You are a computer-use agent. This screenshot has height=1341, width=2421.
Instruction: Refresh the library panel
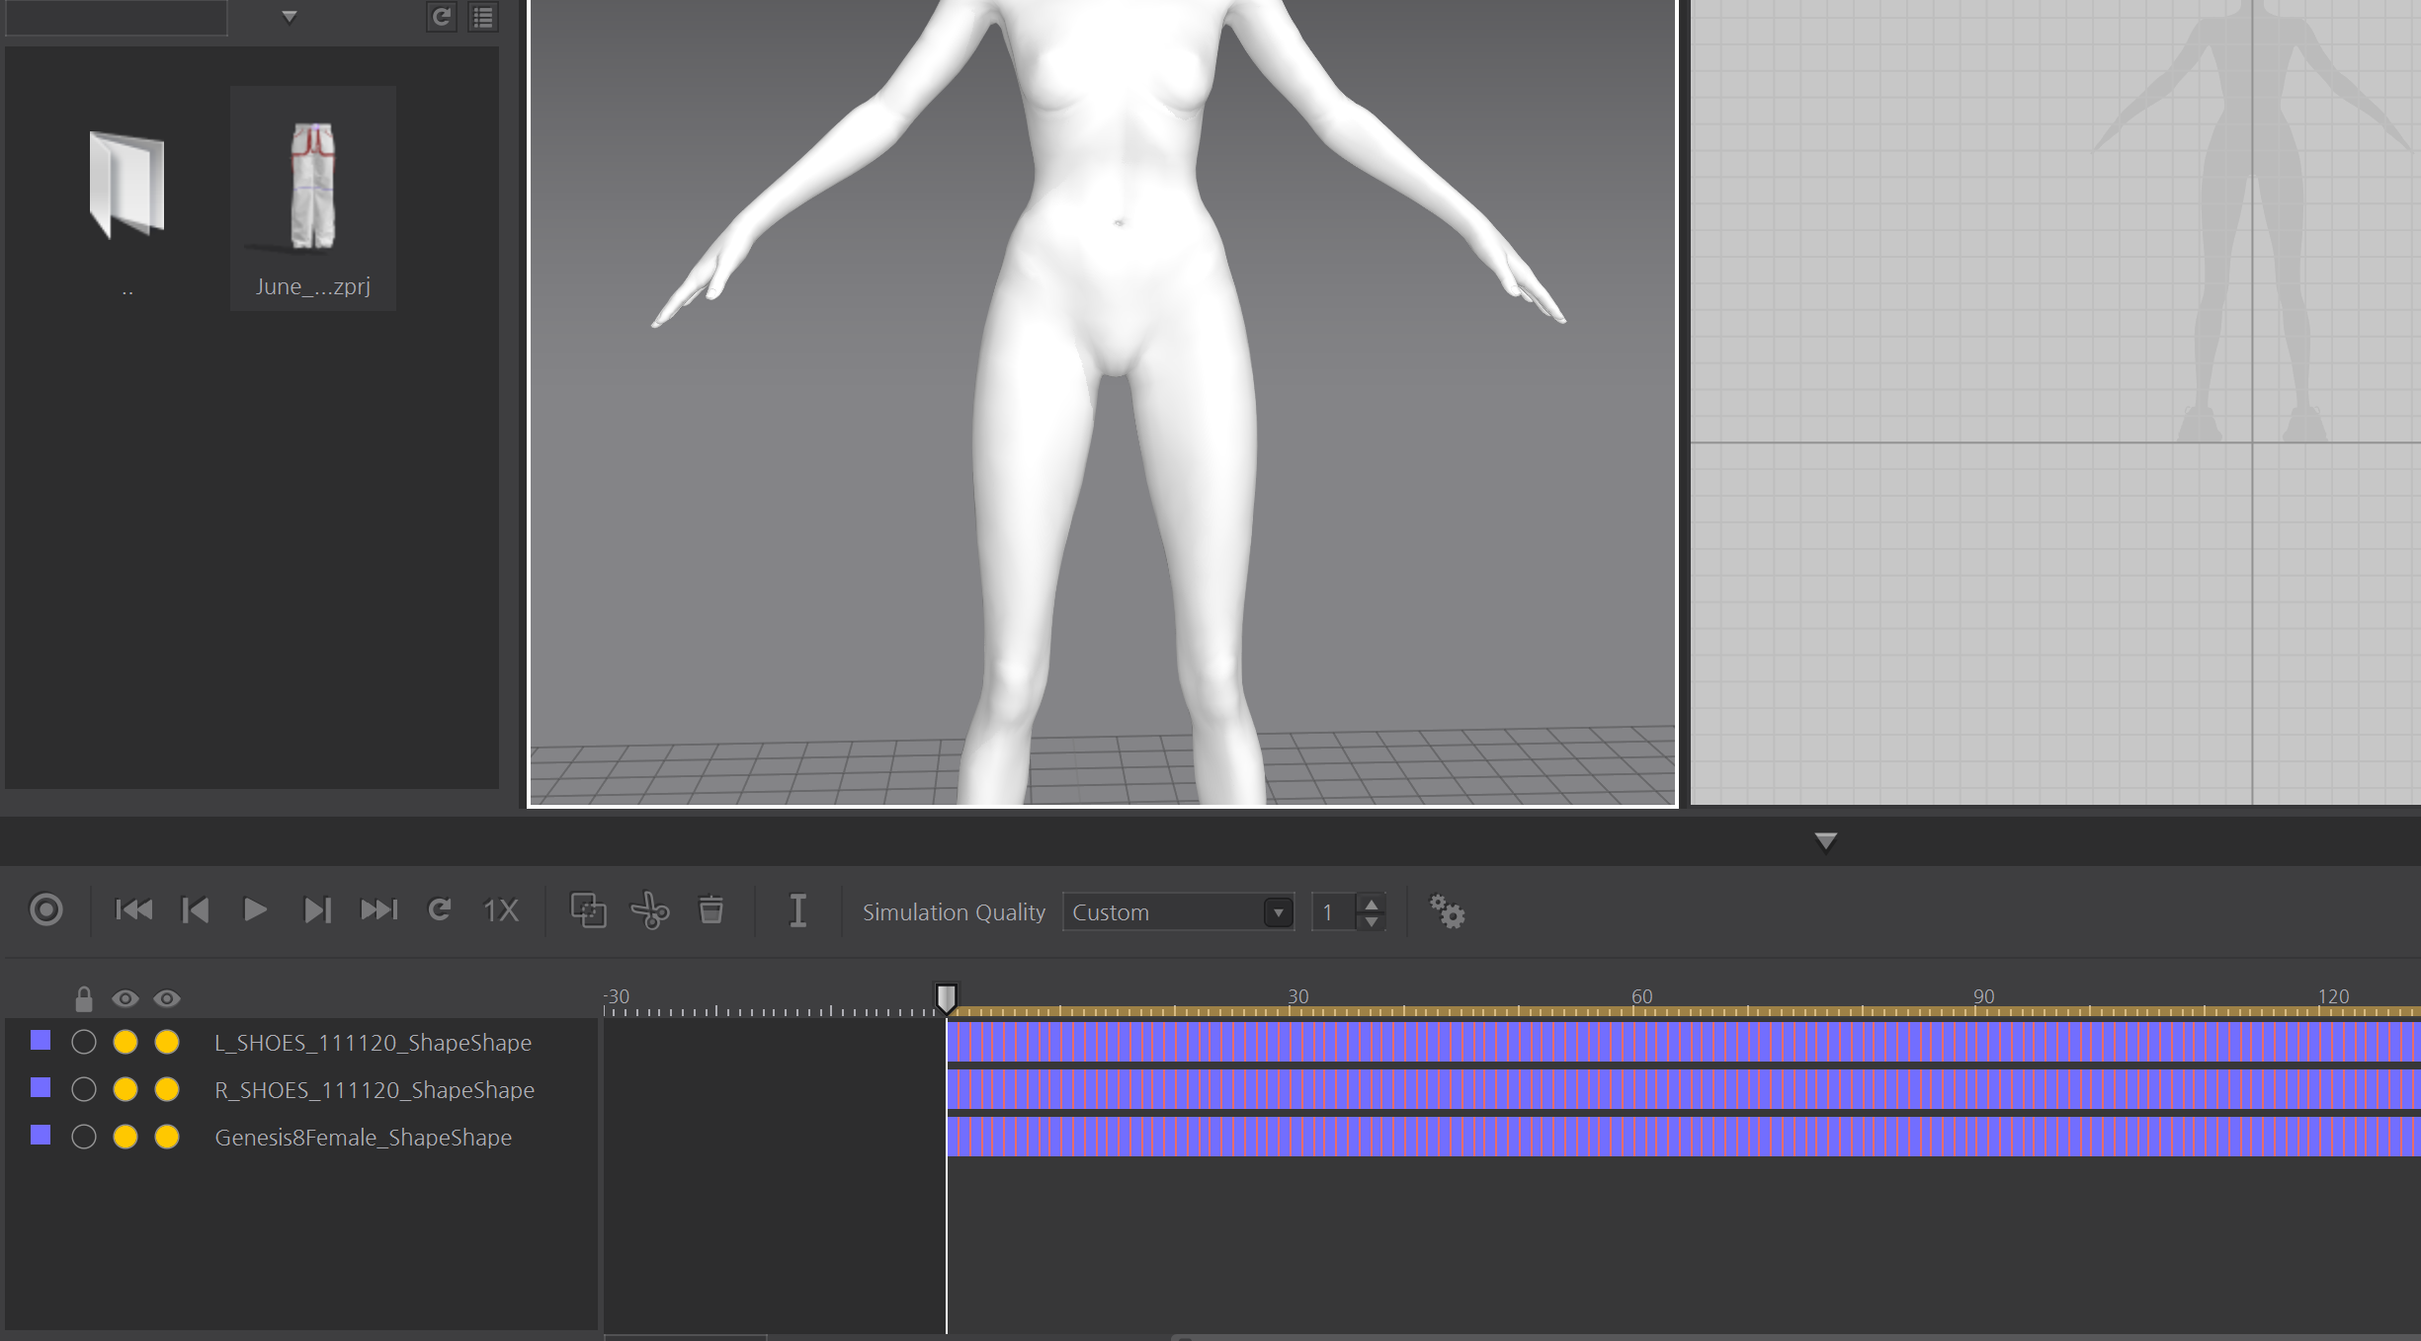[x=441, y=17]
